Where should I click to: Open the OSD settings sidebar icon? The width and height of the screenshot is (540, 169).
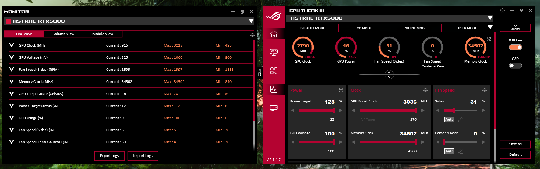click(x=274, y=52)
